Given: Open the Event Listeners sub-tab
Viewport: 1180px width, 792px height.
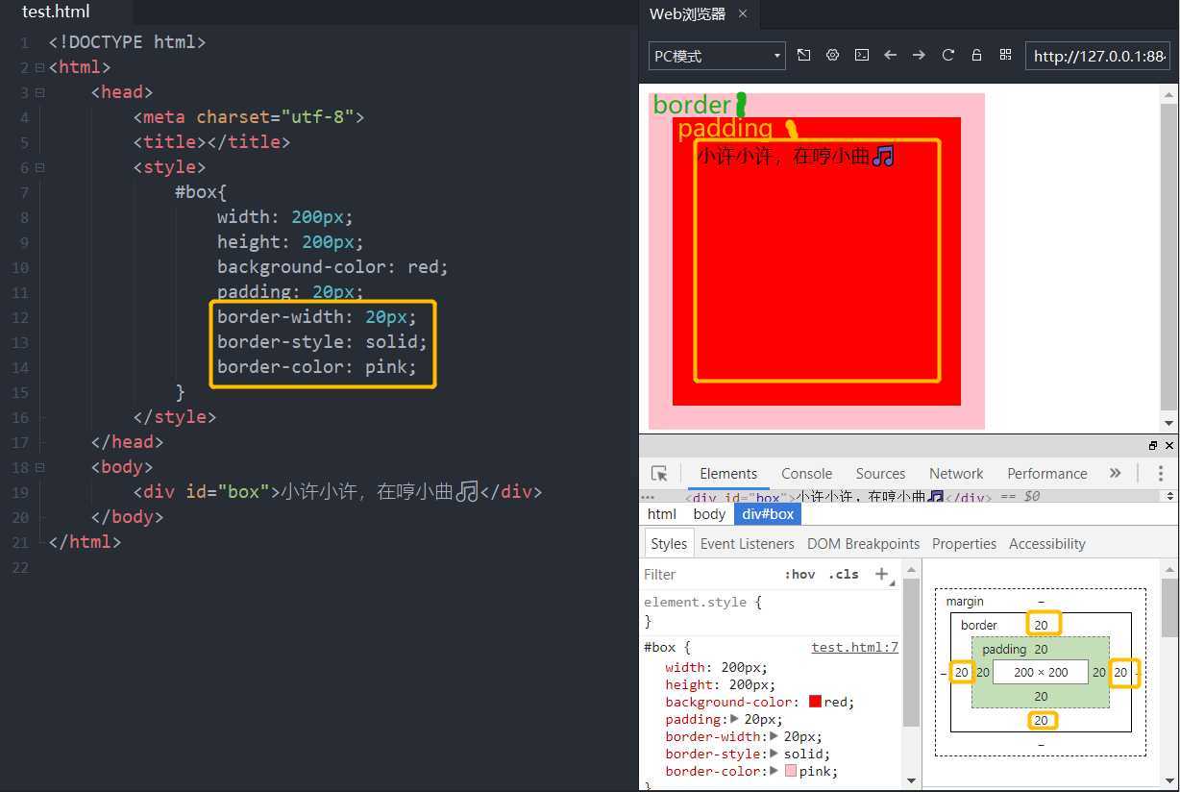Looking at the screenshot, I should 747,543.
